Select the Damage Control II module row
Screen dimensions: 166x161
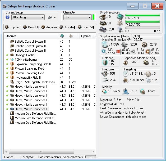(50, 55)
